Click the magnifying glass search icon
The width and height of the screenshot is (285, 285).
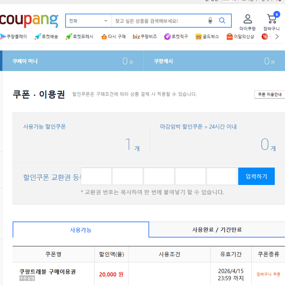coord(222,21)
